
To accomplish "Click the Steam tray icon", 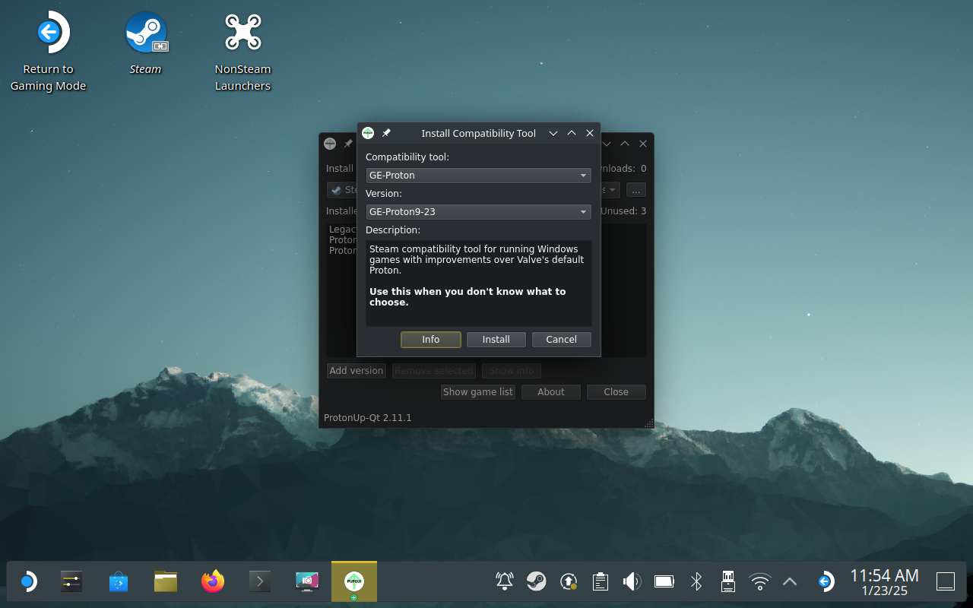I will pyautogui.click(x=536, y=581).
